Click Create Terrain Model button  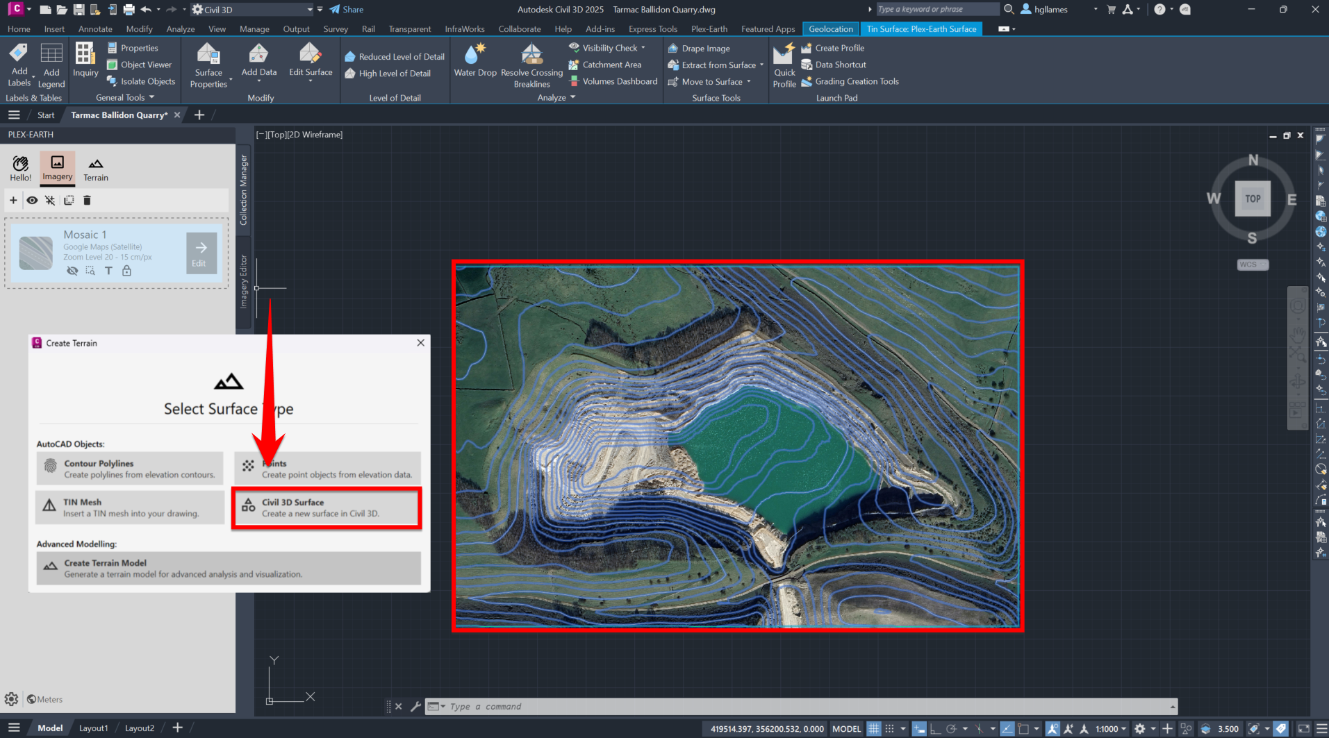[x=229, y=569]
